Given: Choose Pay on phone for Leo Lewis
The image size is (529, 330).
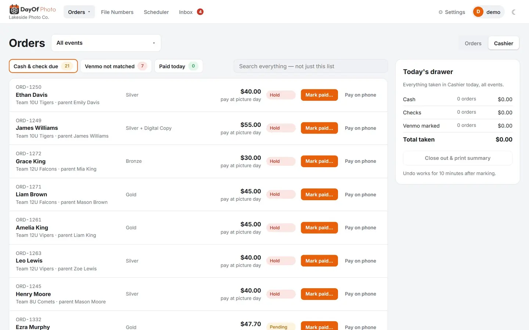Looking at the screenshot, I should pyautogui.click(x=360, y=261).
